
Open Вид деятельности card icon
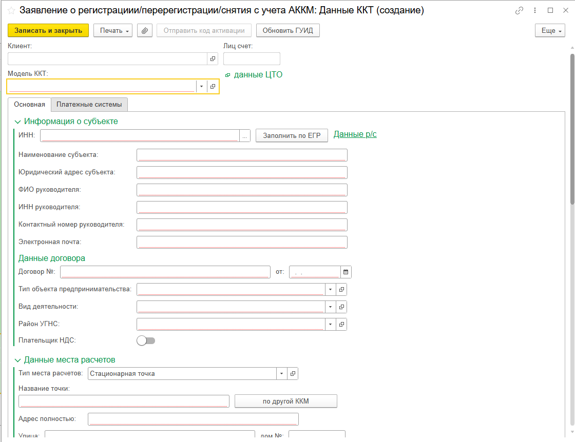click(x=341, y=307)
